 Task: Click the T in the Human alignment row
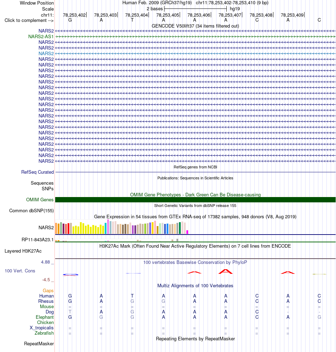132,296
